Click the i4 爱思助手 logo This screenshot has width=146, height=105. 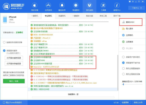(x=14, y=6)
